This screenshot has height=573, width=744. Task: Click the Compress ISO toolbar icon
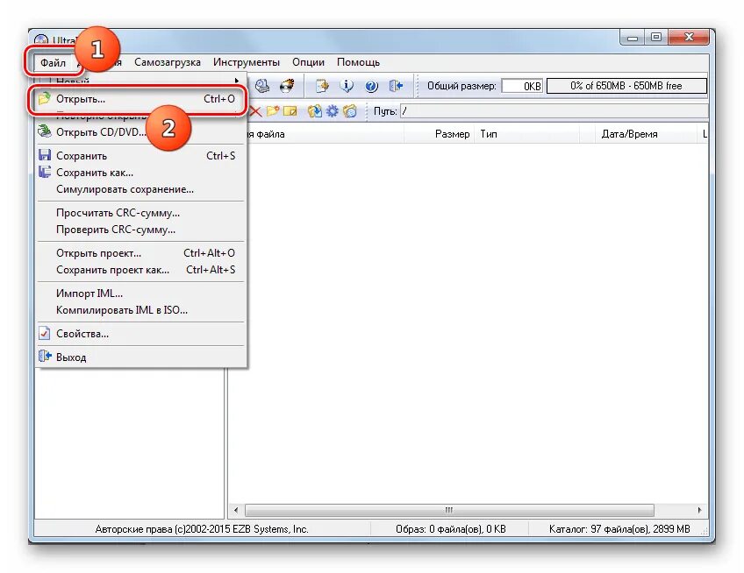pyautogui.click(x=322, y=86)
